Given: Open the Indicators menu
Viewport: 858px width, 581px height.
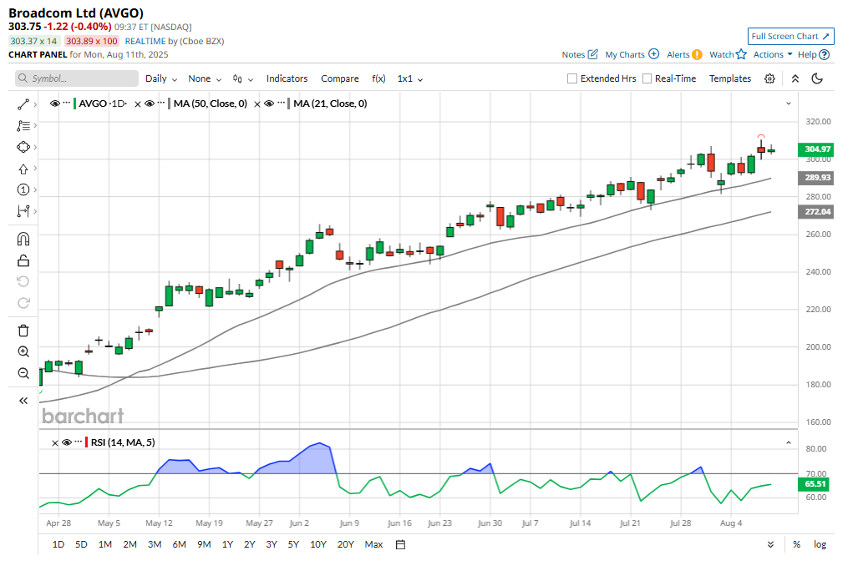Looking at the screenshot, I should coord(287,78).
